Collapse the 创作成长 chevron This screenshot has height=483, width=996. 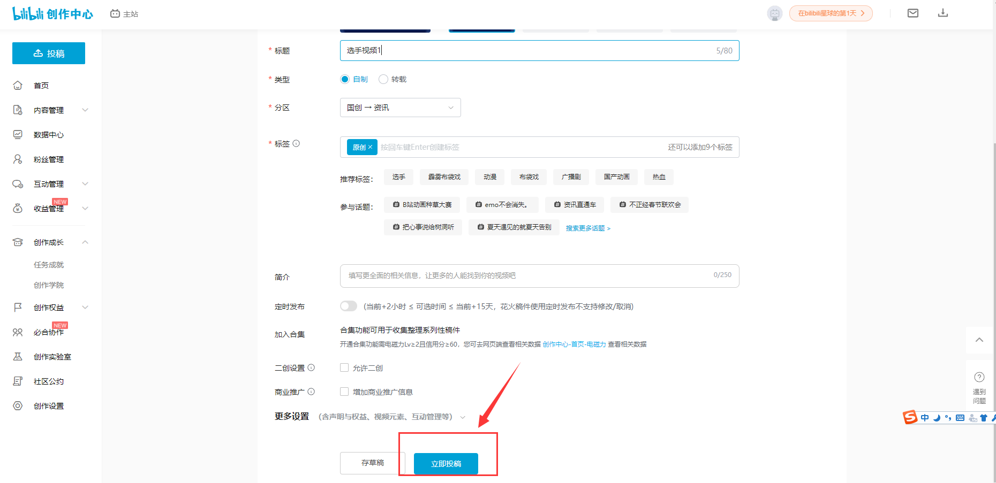pos(85,242)
